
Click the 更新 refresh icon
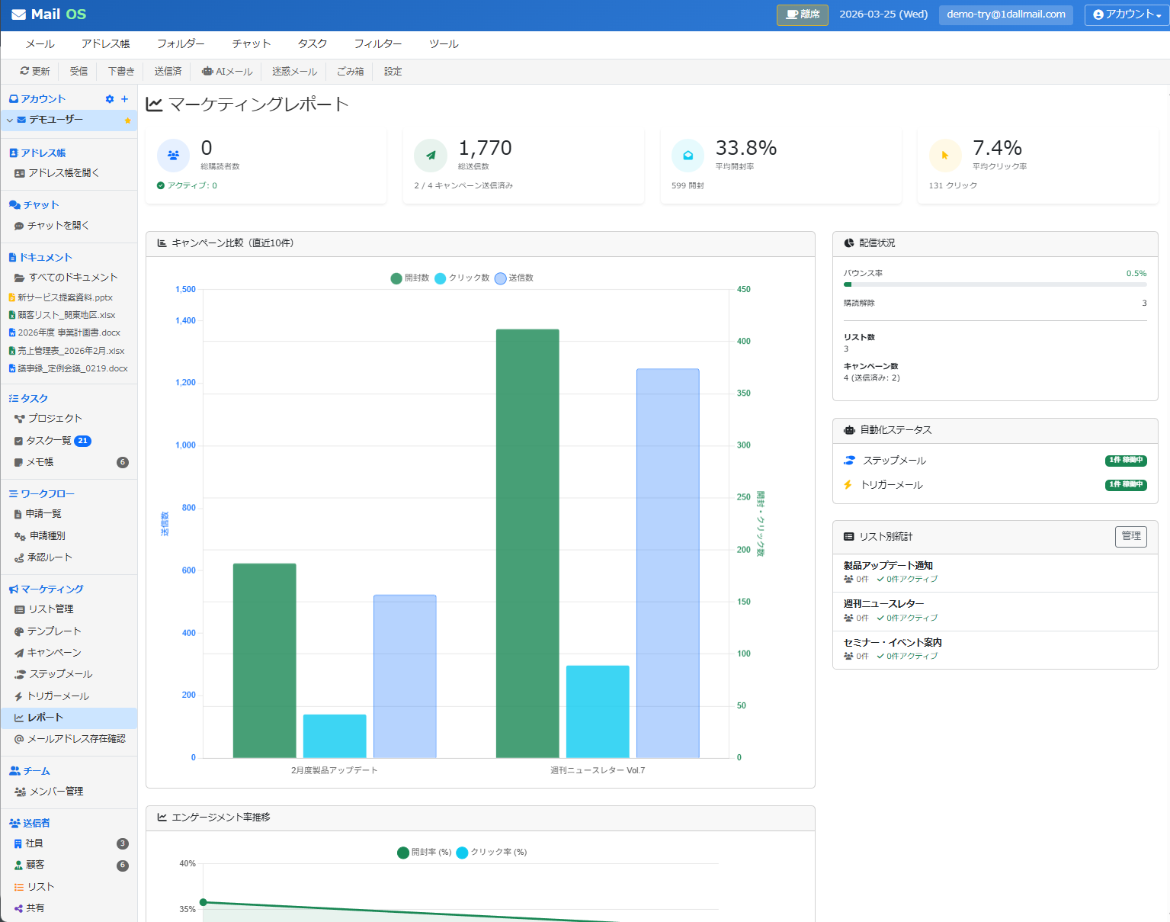click(24, 71)
